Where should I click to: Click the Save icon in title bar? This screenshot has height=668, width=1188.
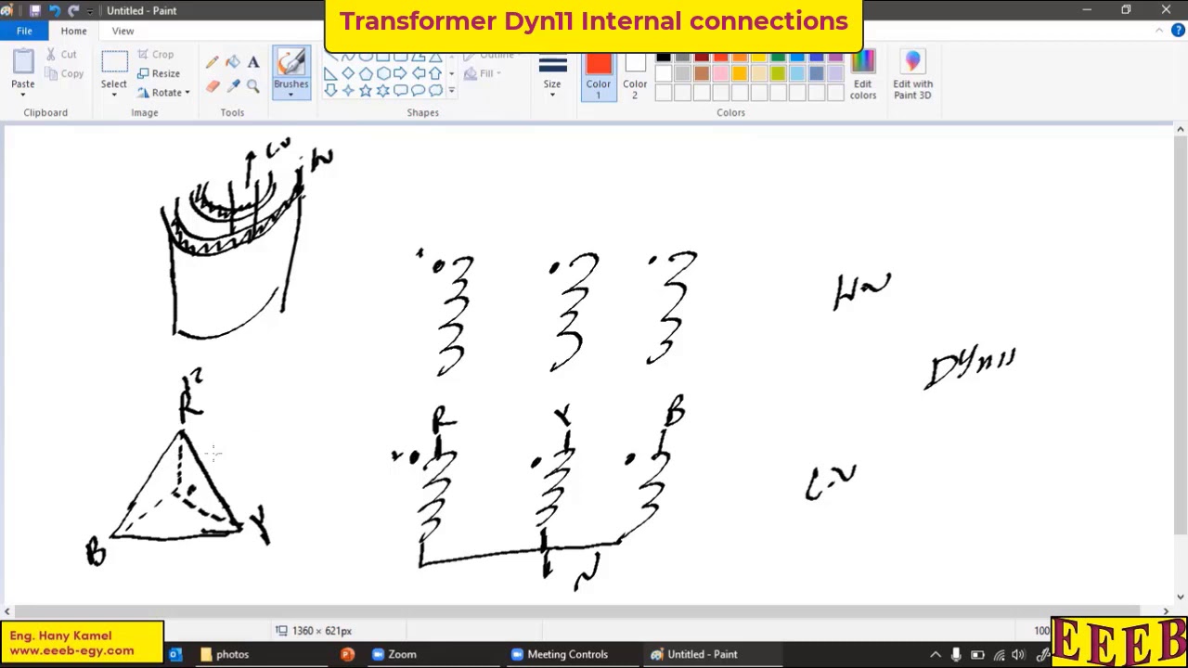35,10
